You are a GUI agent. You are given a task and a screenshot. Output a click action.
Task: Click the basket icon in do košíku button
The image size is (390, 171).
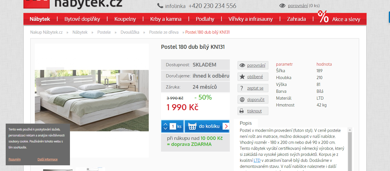pyautogui.click(x=192, y=126)
